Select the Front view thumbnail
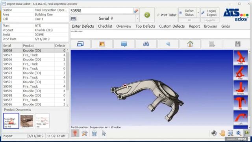Viewport: 252px width, 142px height. tap(241, 58)
